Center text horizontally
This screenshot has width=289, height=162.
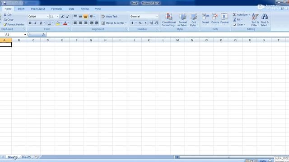click(x=80, y=23)
